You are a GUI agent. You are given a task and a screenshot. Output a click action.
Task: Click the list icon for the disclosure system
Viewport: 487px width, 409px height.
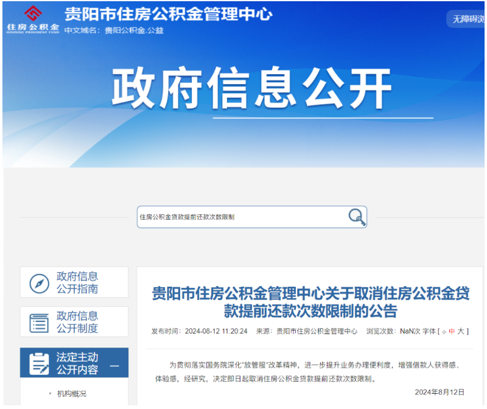point(39,323)
